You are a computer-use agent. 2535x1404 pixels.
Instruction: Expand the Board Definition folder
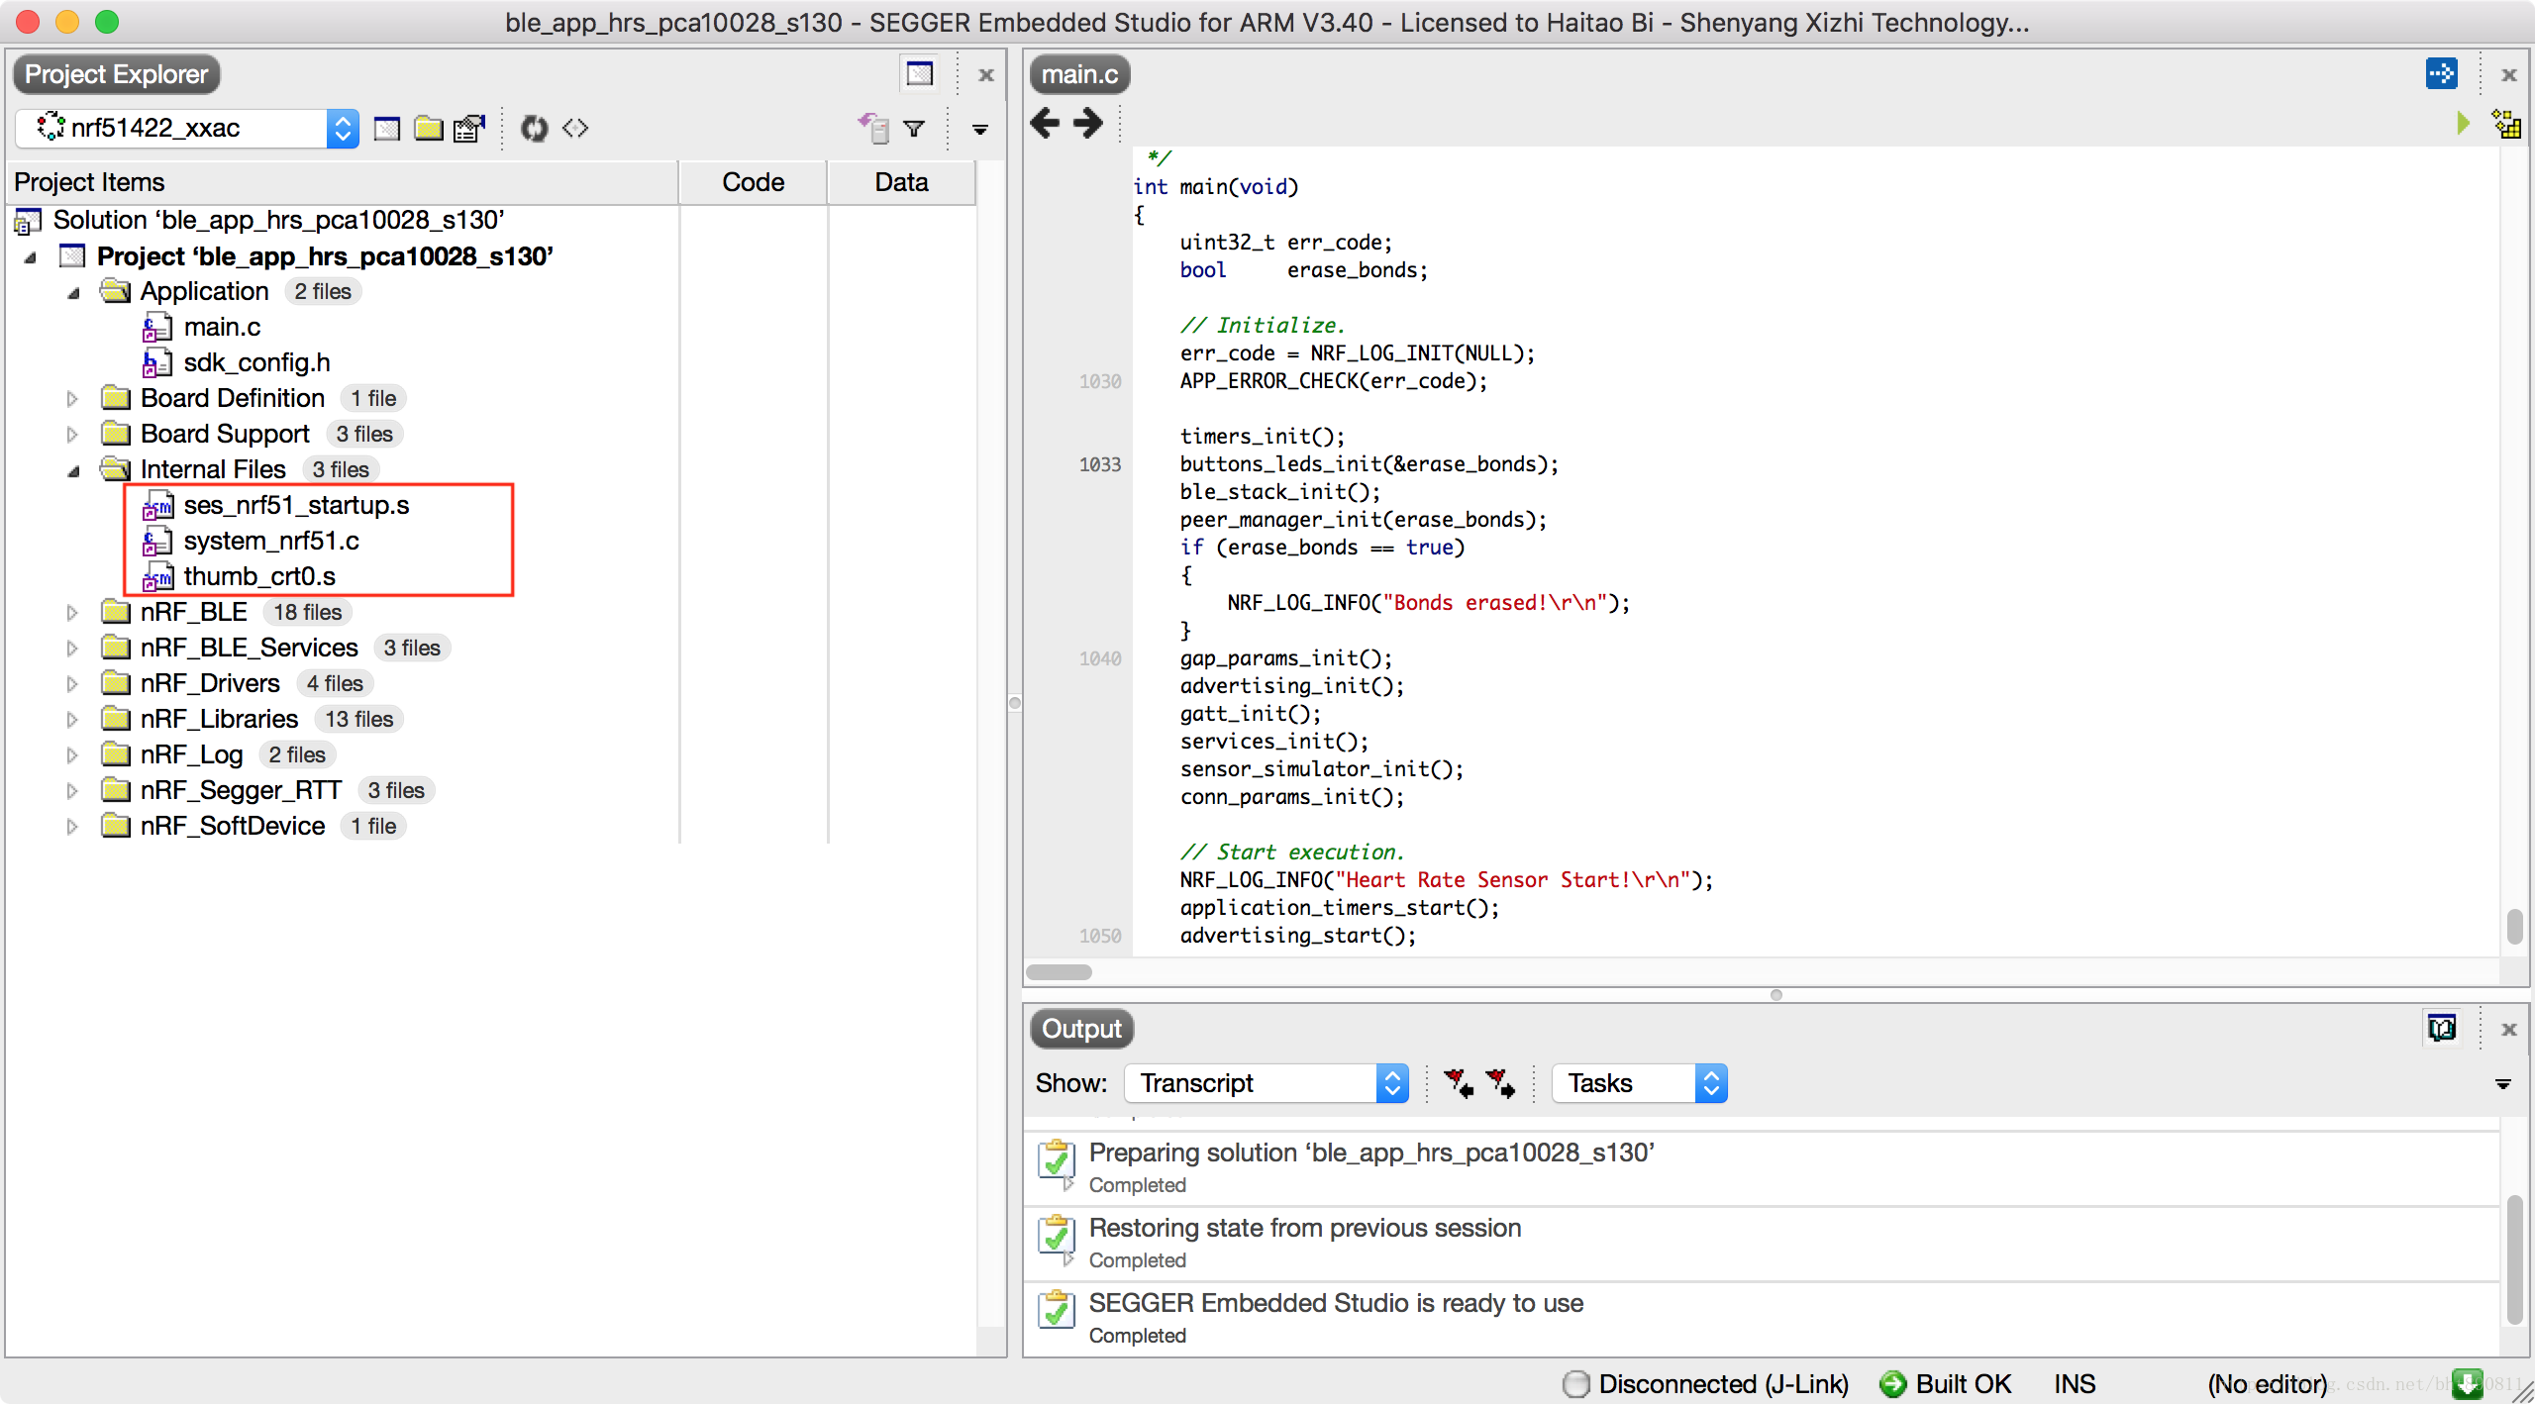72,398
